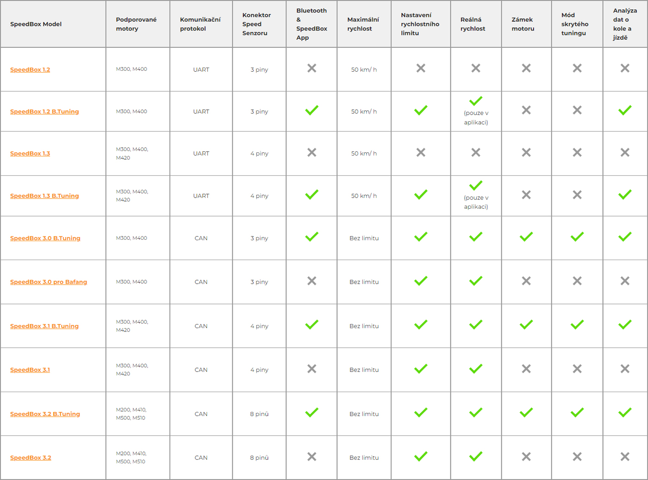Viewport: 648px width, 480px height.
Task: Click Analýza dat cross for SpeedBox 3.2
Action: (x=625, y=457)
